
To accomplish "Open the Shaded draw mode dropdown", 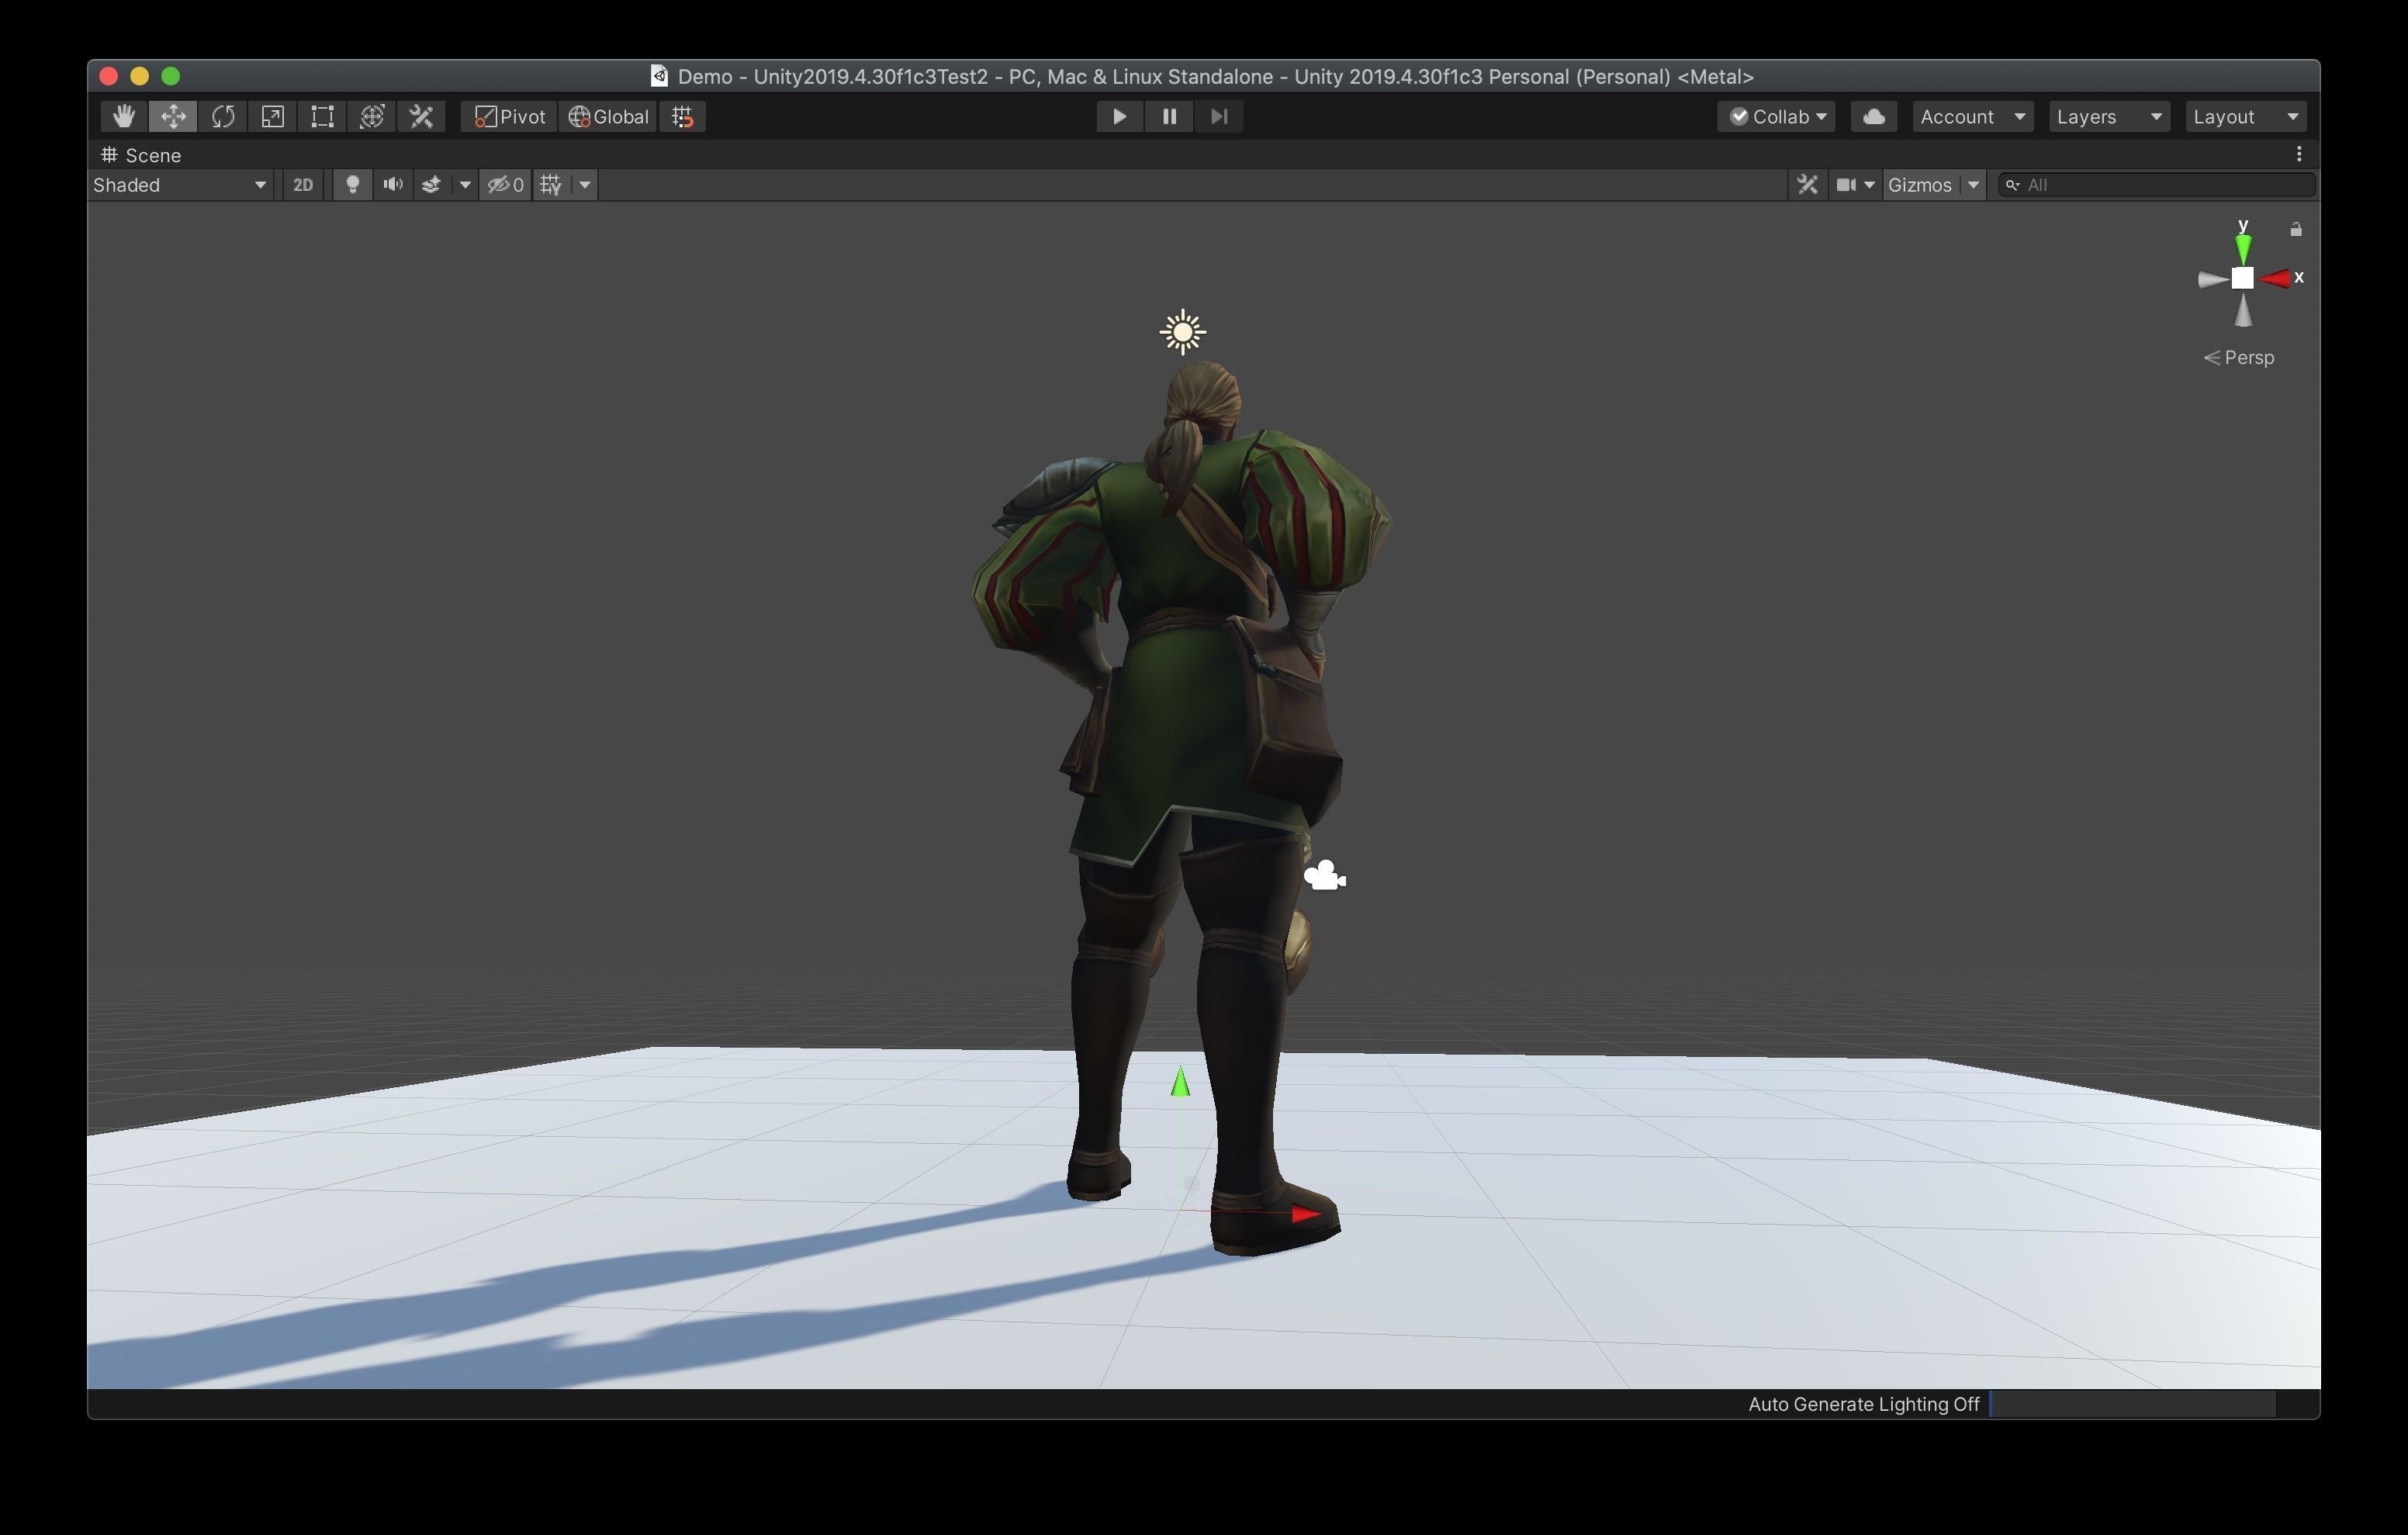I will (178, 184).
